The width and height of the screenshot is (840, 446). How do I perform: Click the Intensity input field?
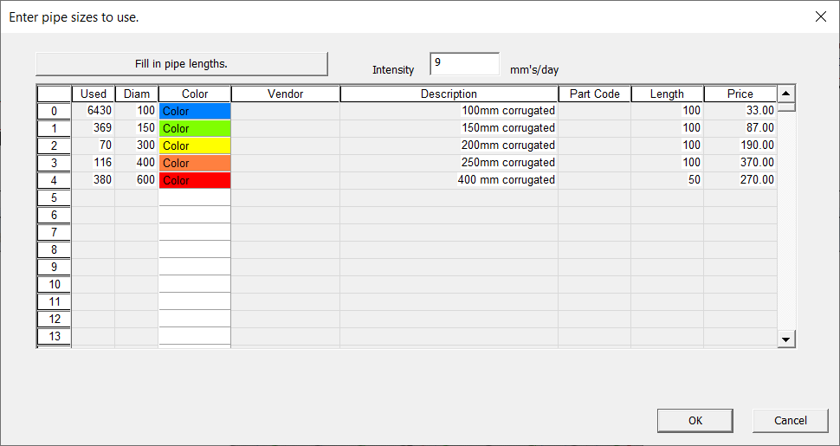point(464,64)
